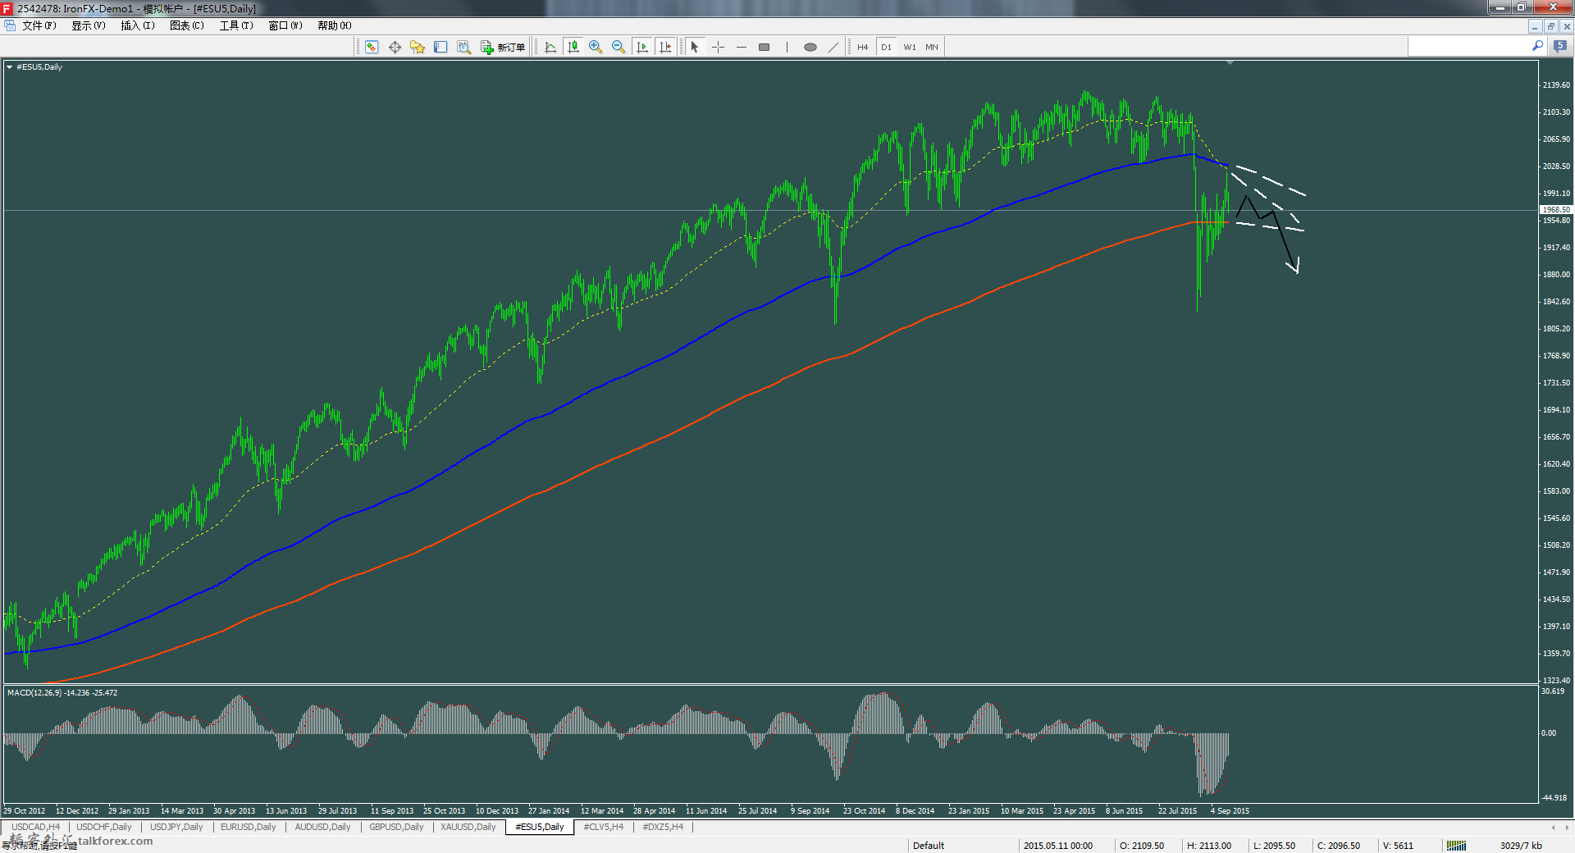Switch chart to line chart mode
Viewport: 1575px width, 853px height.
point(550,48)
